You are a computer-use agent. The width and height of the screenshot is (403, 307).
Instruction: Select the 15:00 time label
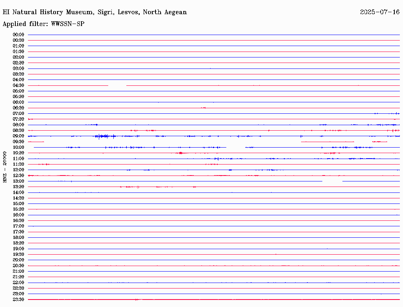click(18, 203)
